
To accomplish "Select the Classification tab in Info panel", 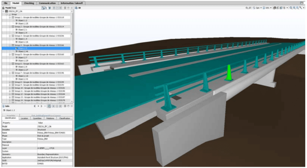I will [64, 118].
